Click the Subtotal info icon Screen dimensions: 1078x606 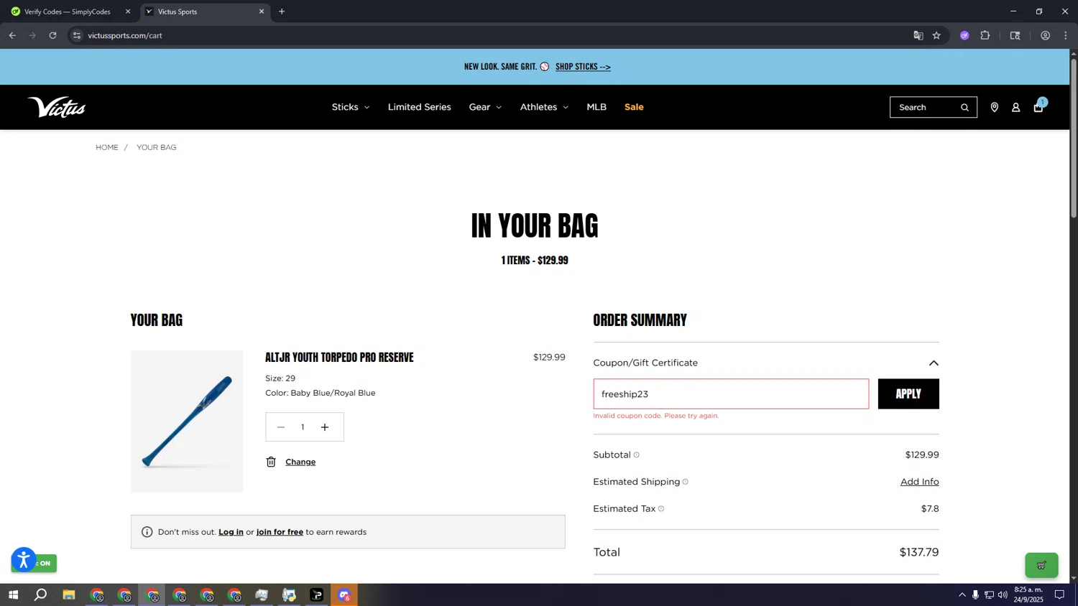pyautogui.click(x=636, y=454)
